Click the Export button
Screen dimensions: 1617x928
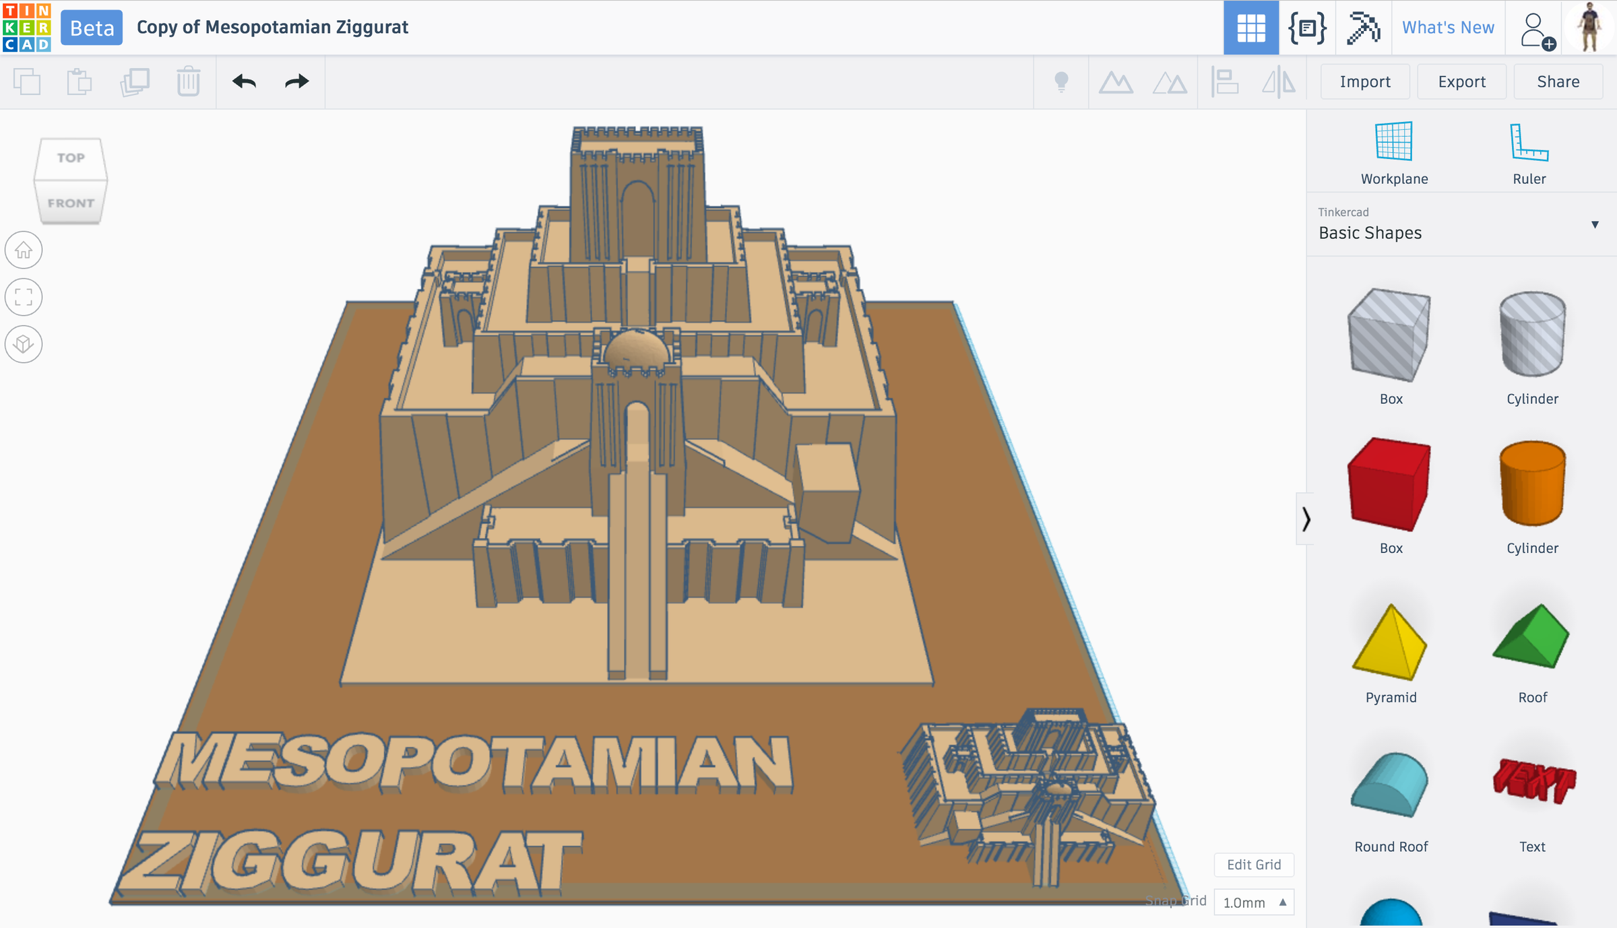point(1461,81)
